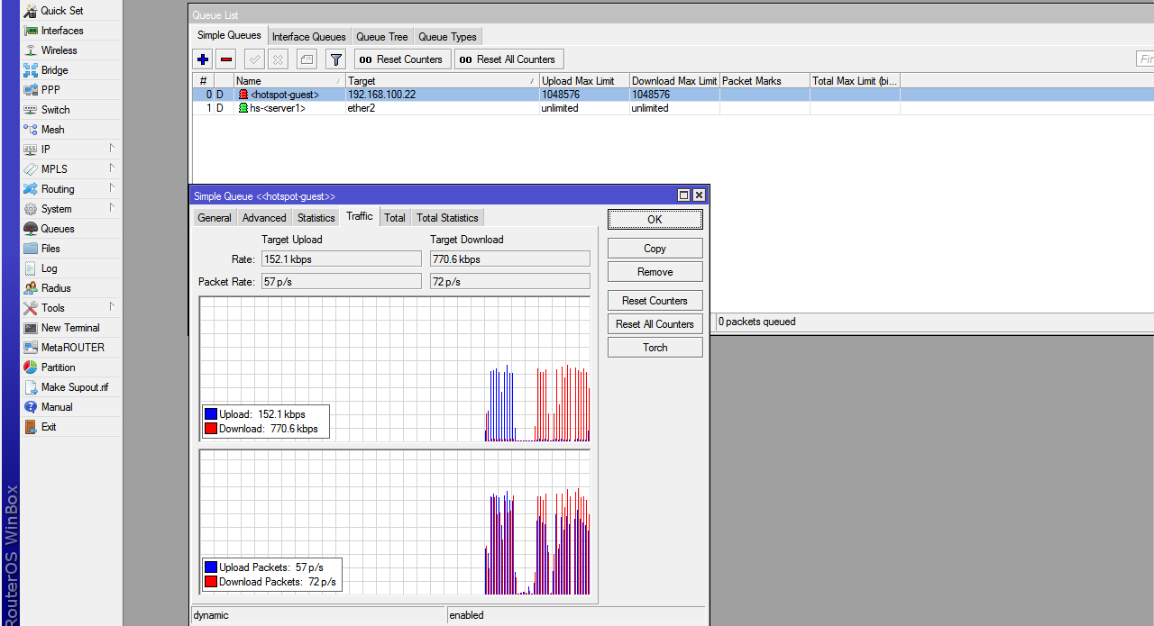This screenshot has width=1154, height=626.
Task: Click Reset Counters in Queue List toolbar
Action: tap(402, 59)
